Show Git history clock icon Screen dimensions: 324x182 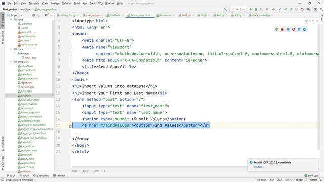pos(297,9)
